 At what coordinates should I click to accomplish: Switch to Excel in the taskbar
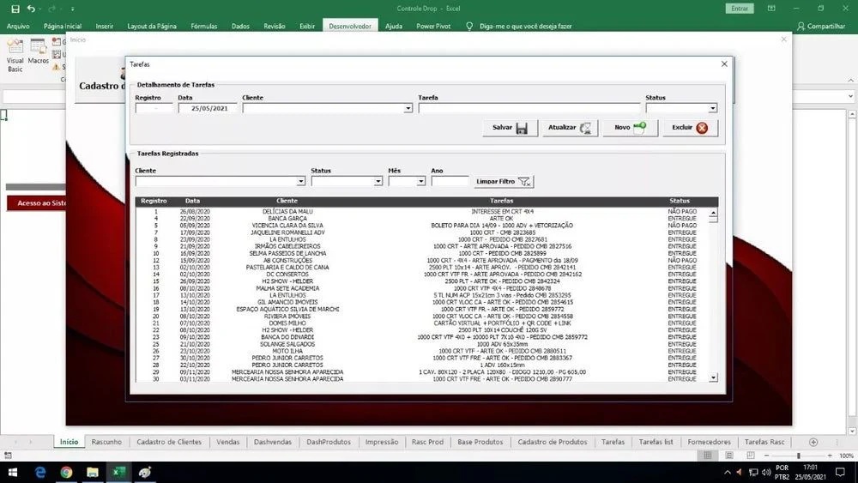[118, 472]
